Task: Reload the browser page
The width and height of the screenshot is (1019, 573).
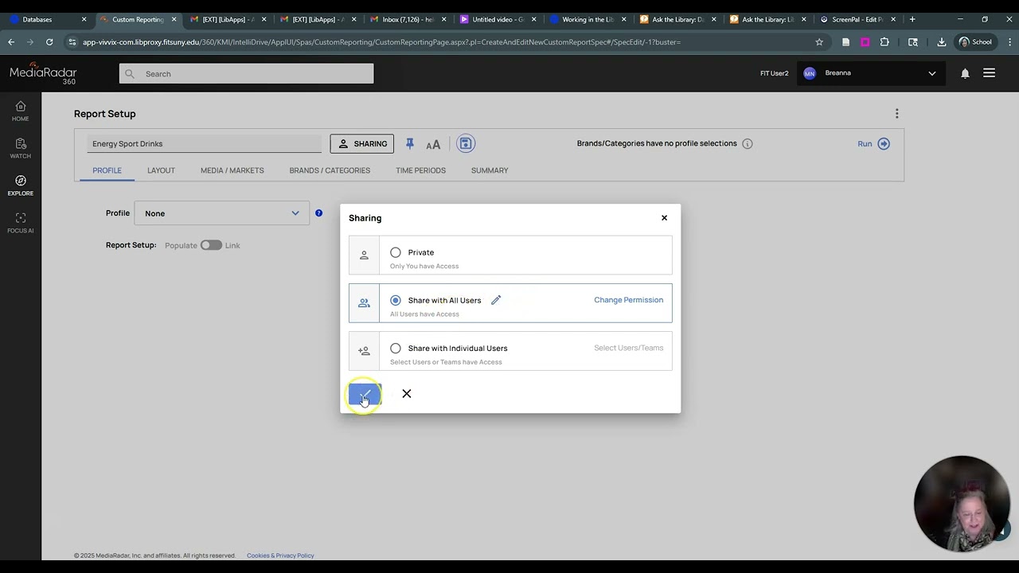Action: coord(49,42)
